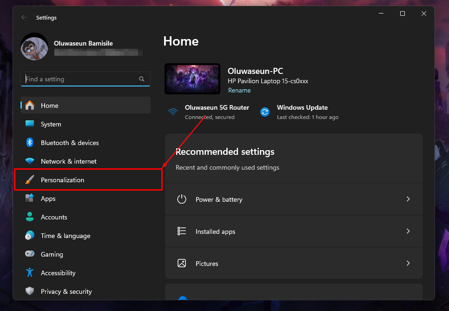This screenshot has width=449, height=311.
Task: Open the Home section label
Action: point(50,106)
